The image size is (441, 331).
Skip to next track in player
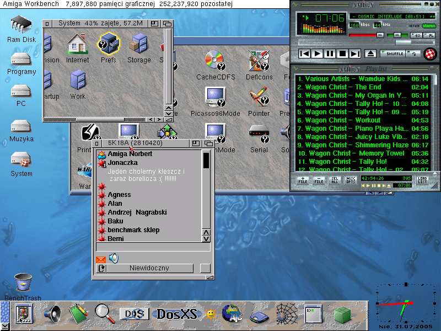pos(355,54)
